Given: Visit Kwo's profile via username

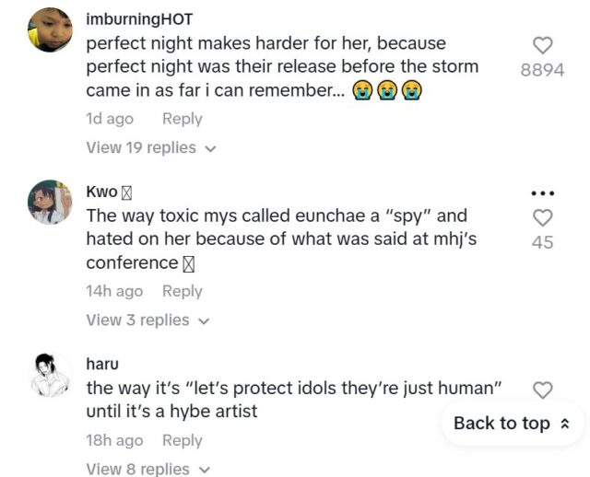Looking at the screenshot, I should click(101, 192).
